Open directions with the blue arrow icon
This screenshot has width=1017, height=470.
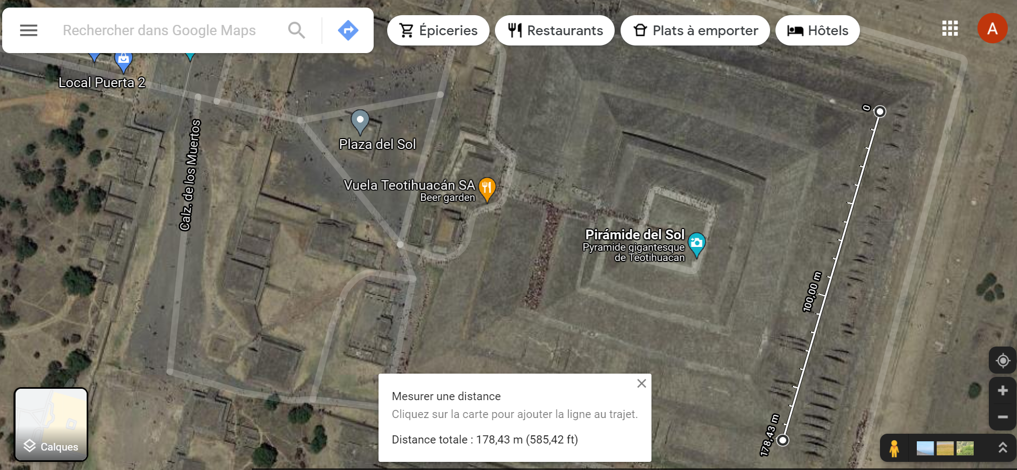pos(348,30)
